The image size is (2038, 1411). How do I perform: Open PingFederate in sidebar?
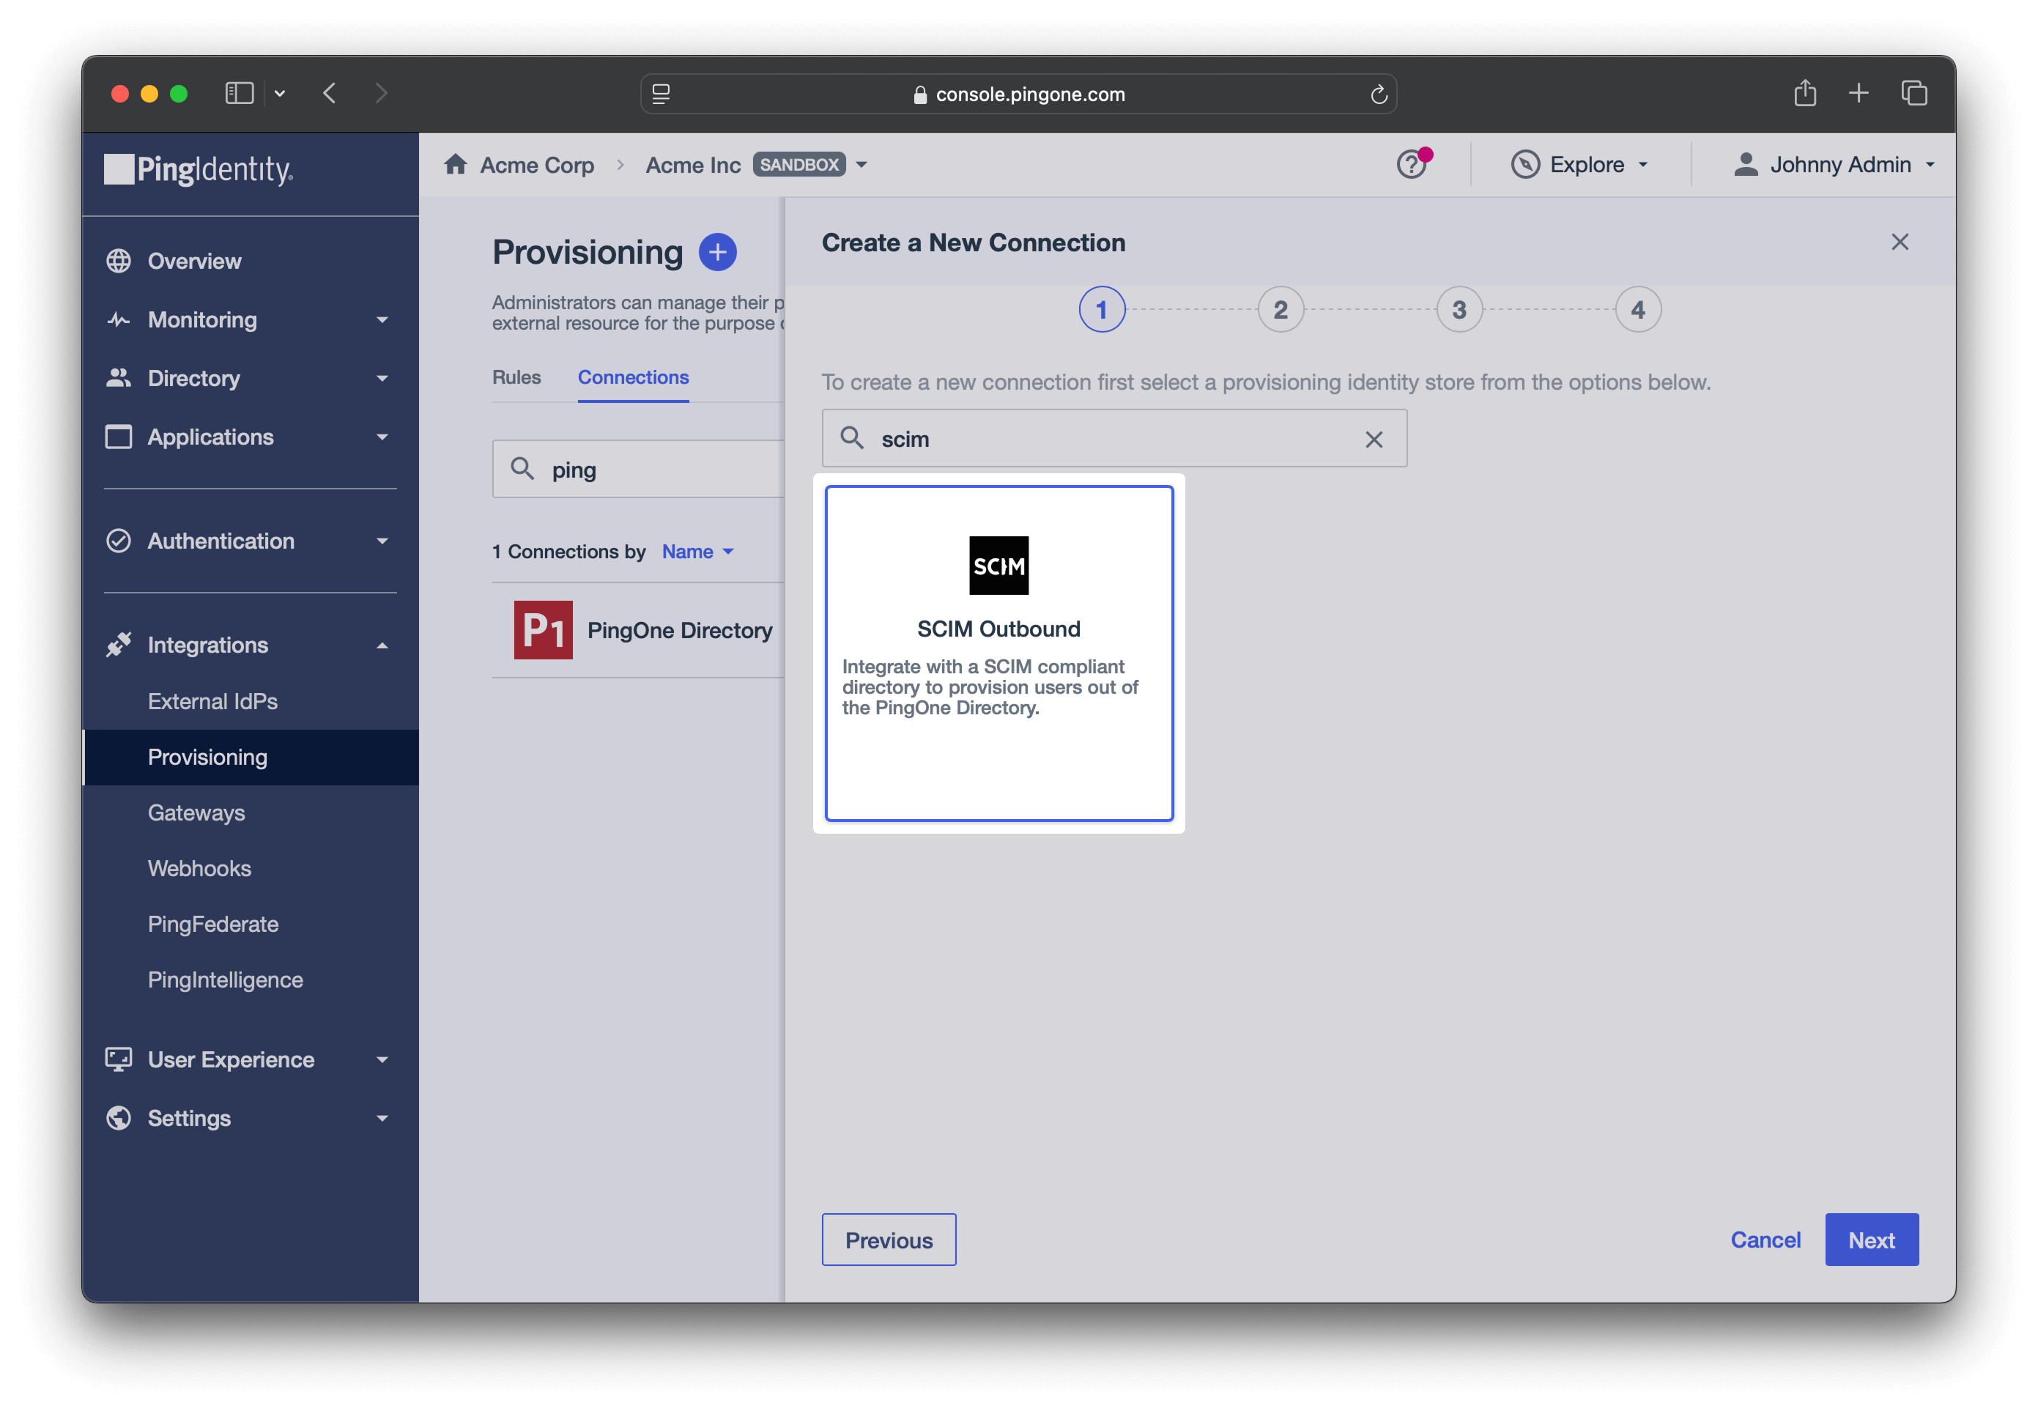213,924
